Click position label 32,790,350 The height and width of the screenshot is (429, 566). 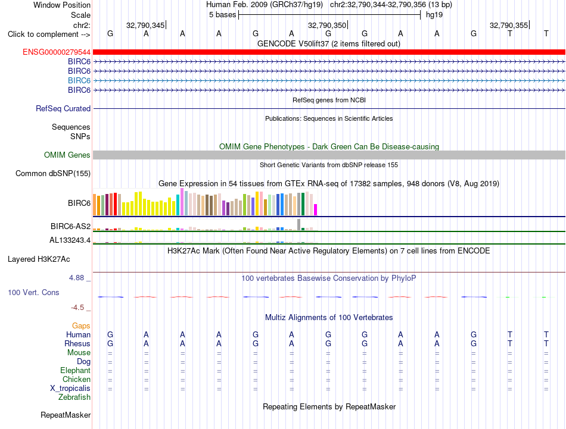(x=327, y=25)
